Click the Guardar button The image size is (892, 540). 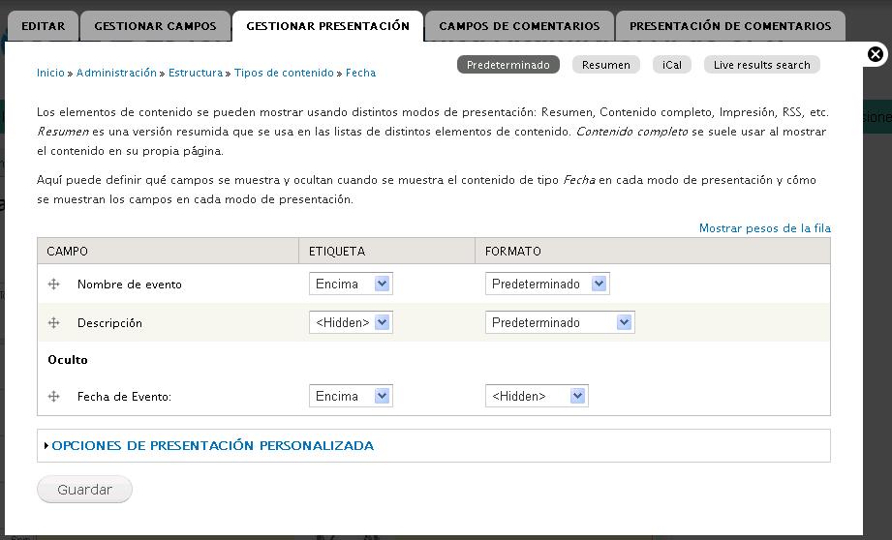point(85,490)
